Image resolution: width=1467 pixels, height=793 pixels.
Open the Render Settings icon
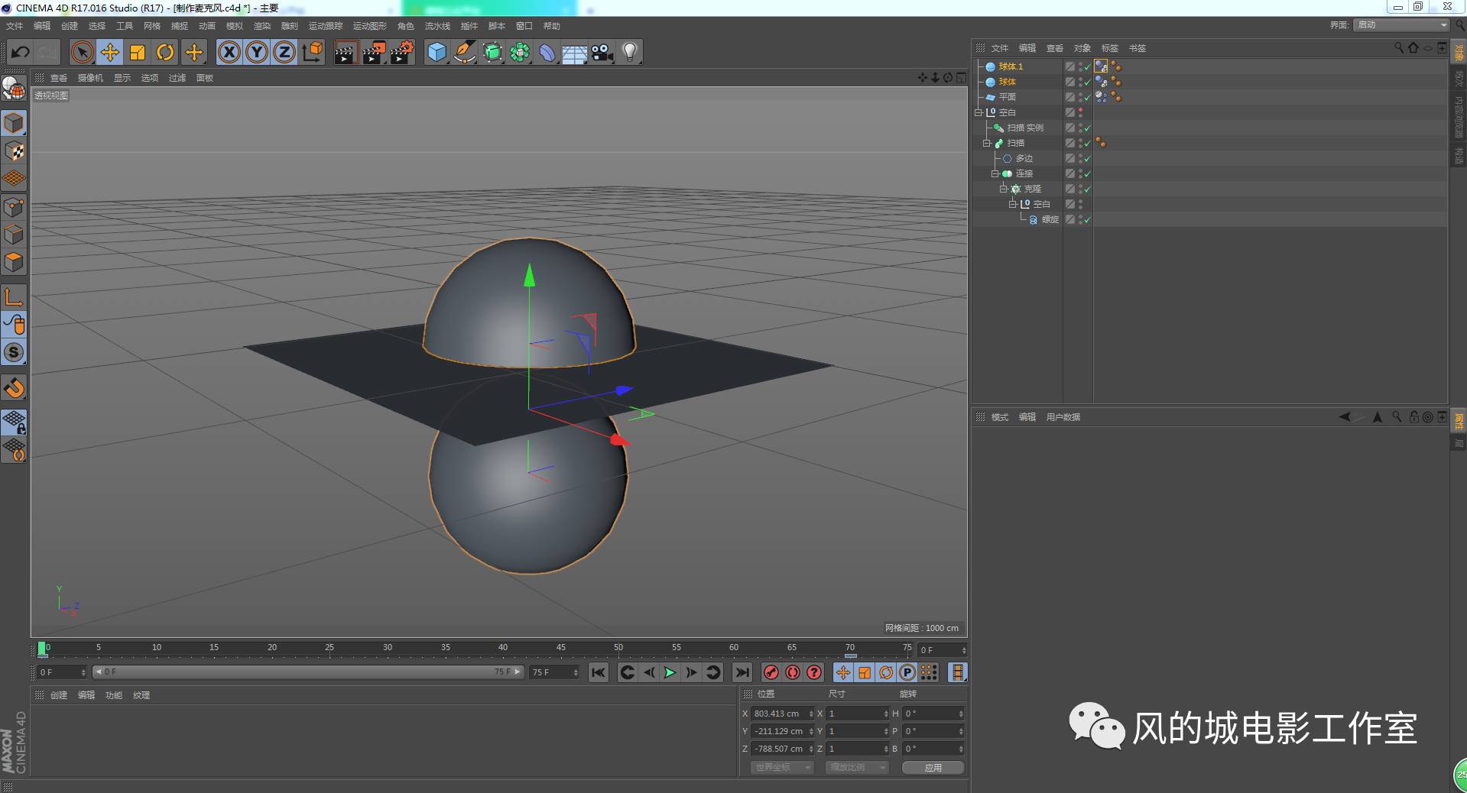pos(401,52)
